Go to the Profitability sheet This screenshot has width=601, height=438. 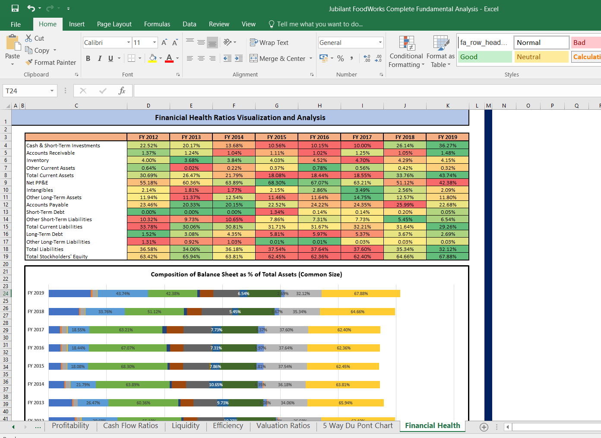pyautogui.click(x=70, y=425)
